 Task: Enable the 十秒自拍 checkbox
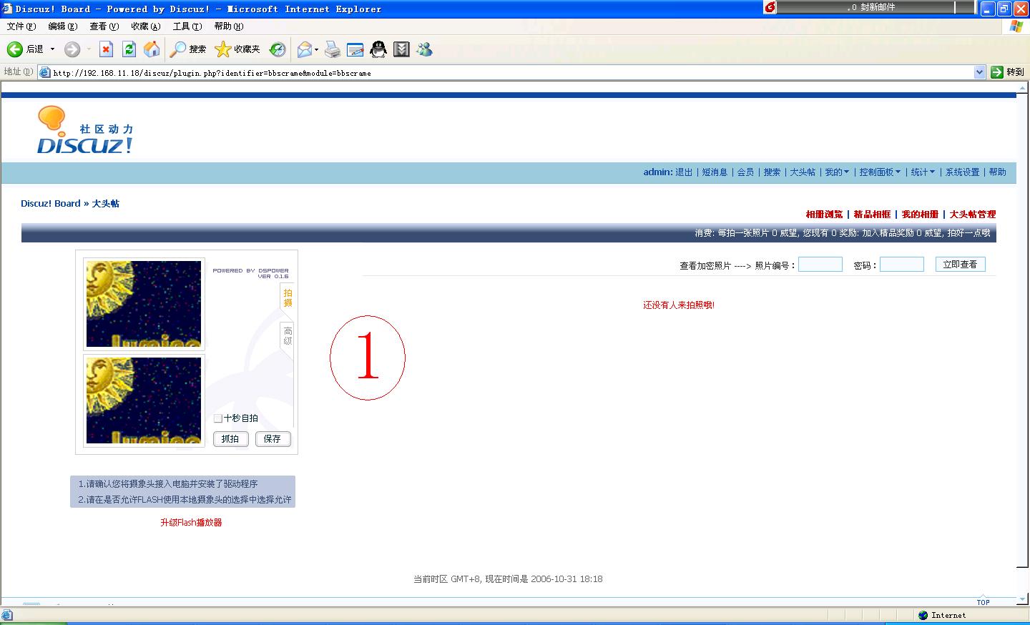click(x=218, y=418)
